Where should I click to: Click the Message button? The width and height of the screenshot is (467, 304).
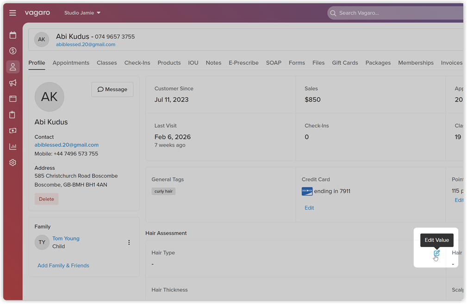tap(112, 89)
